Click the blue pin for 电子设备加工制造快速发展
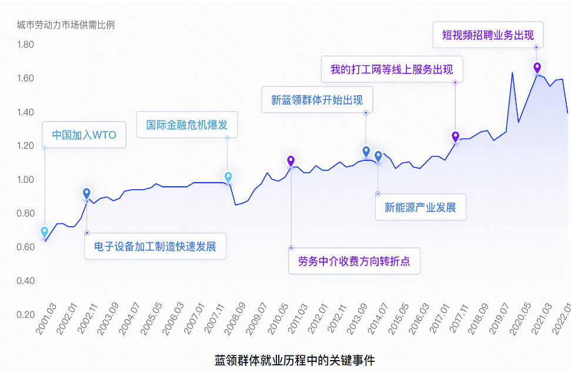The image size is (571, 373). (86, 193)
